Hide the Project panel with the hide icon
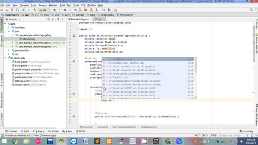The width and height of the screenshot is (258, 145). [x=63, y=19]
